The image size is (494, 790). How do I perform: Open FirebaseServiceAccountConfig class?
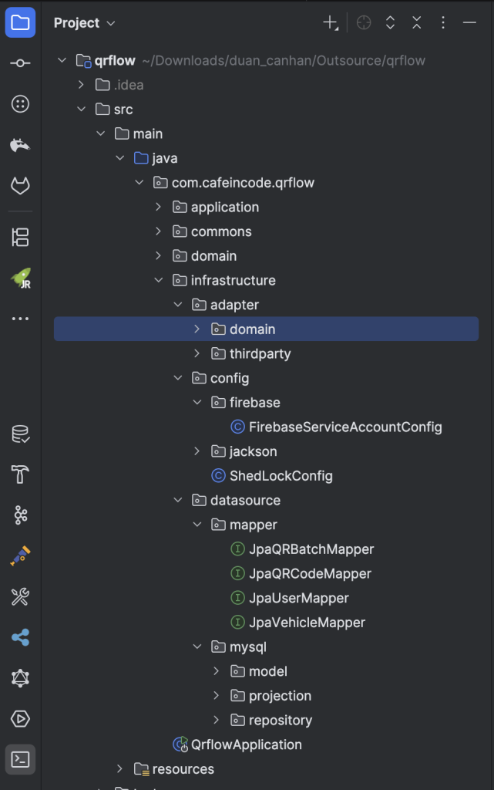click(345, 427)
